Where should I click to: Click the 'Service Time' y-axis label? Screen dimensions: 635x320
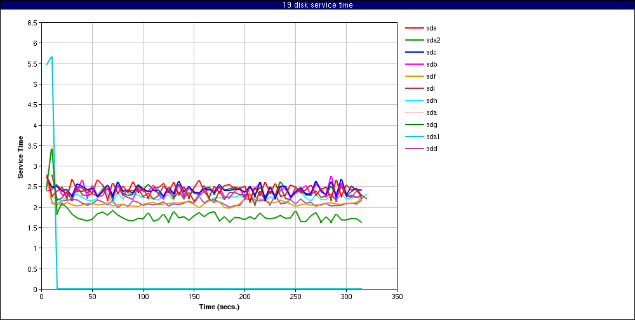coord(20,156)
